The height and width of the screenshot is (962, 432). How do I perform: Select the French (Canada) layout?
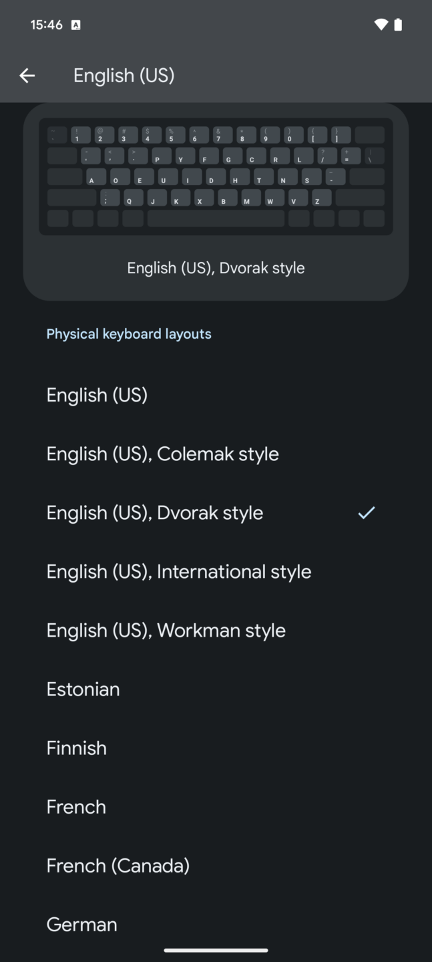[118, 865]
